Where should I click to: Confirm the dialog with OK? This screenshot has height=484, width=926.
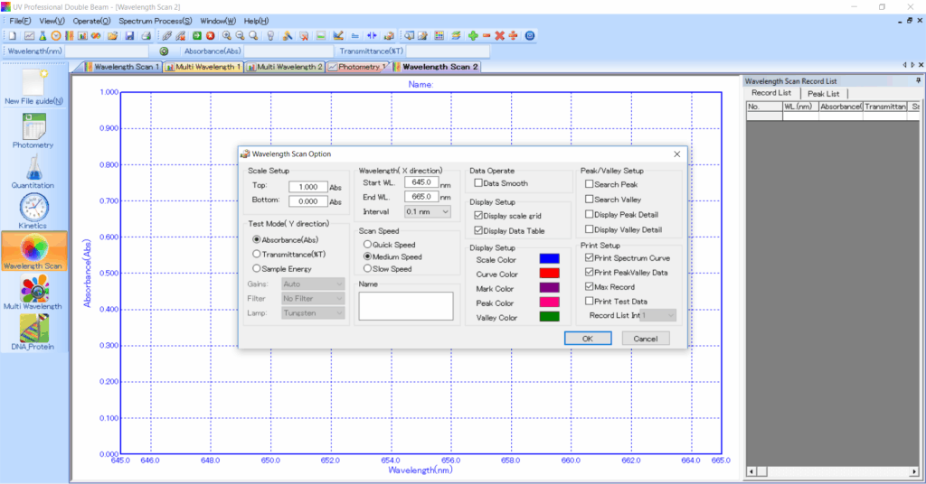(x=587, y=339)
